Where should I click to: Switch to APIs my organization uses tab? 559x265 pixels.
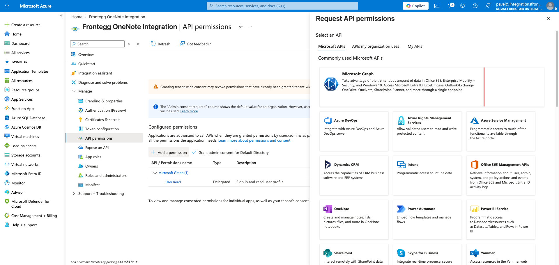click(376, 46)
